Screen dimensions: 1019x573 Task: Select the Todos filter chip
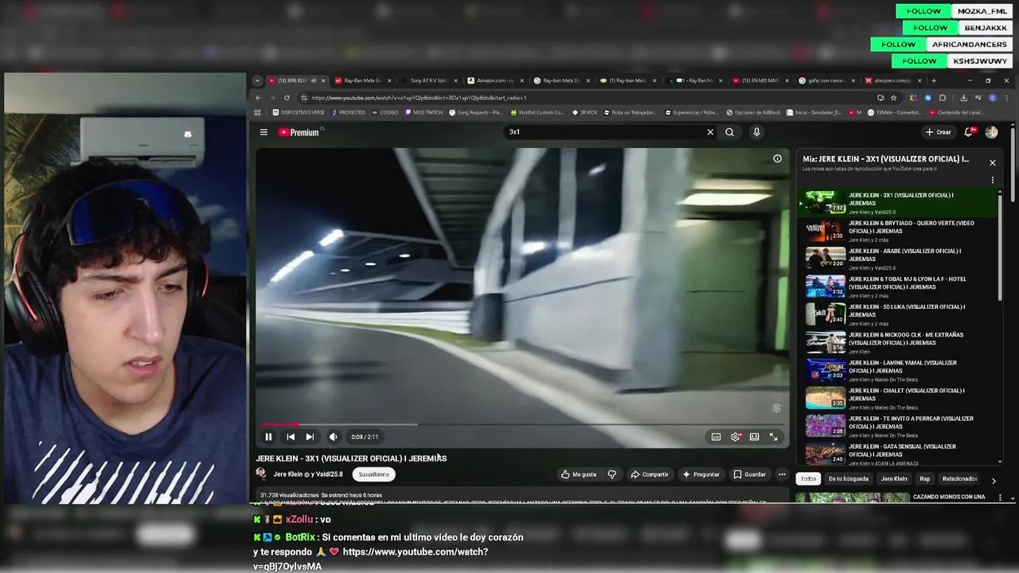tap(809, 479)
